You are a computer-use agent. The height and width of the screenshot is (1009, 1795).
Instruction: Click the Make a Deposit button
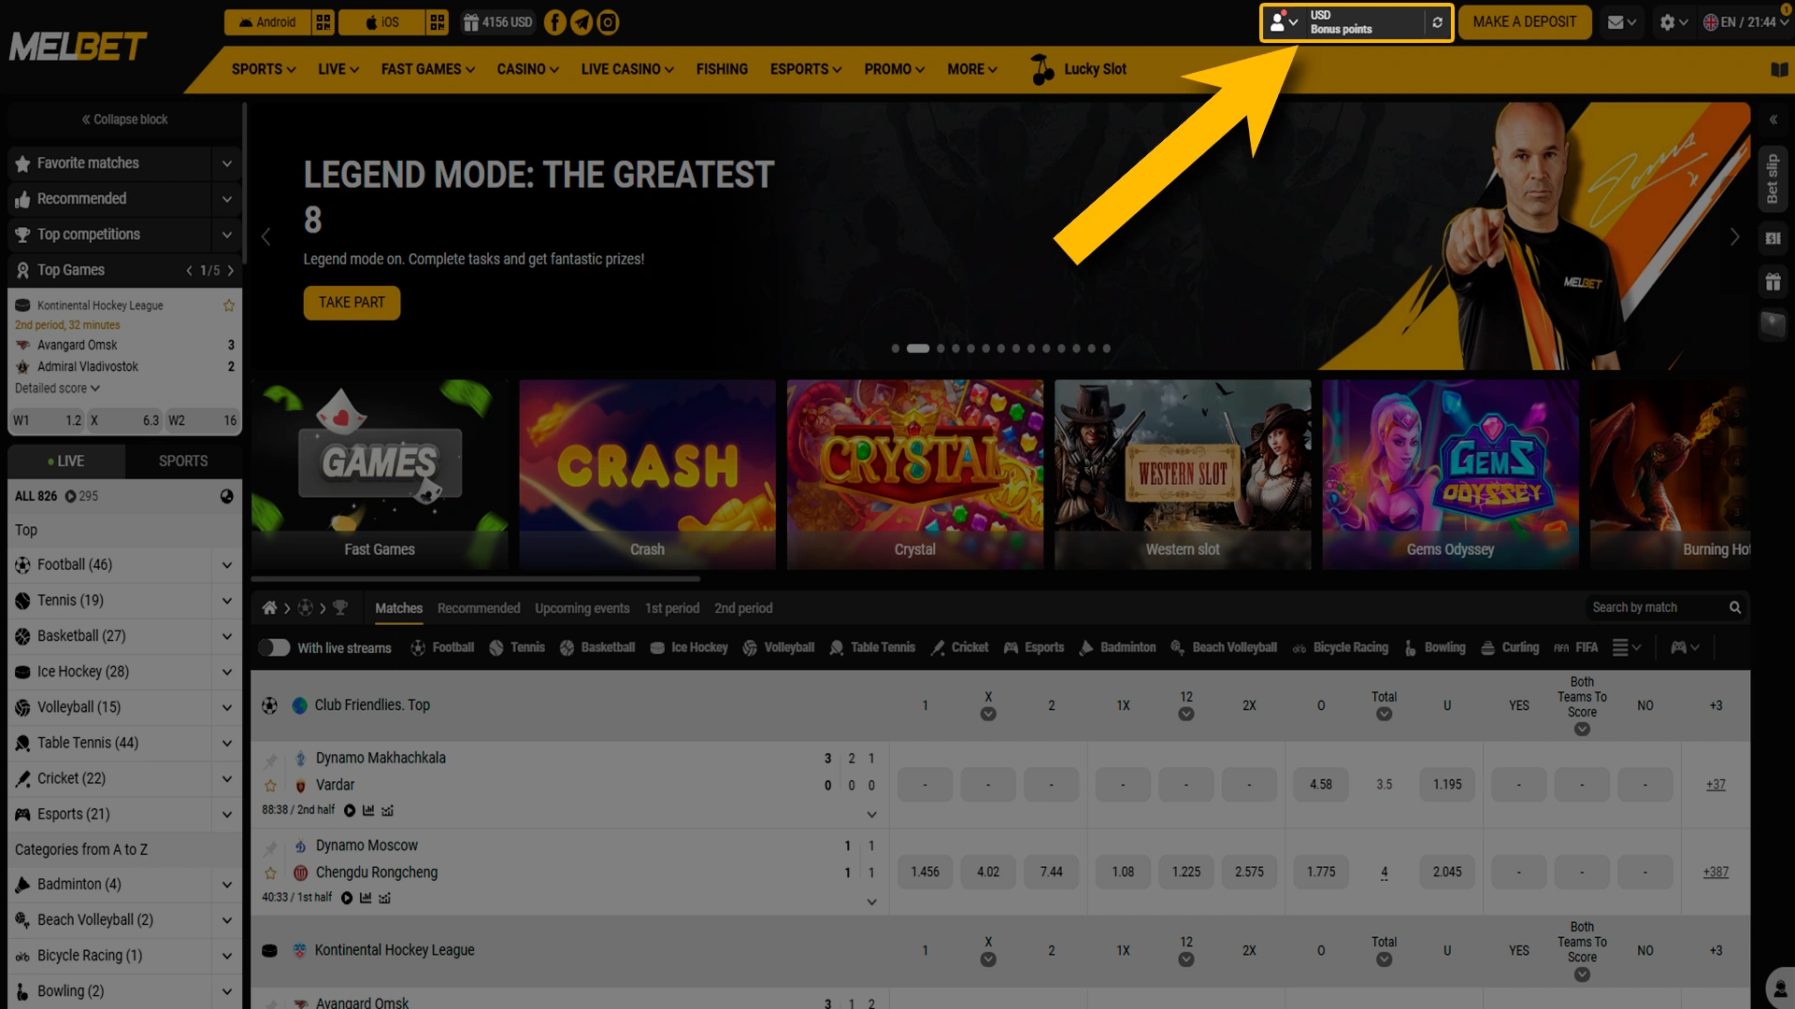coord(1525,22)
